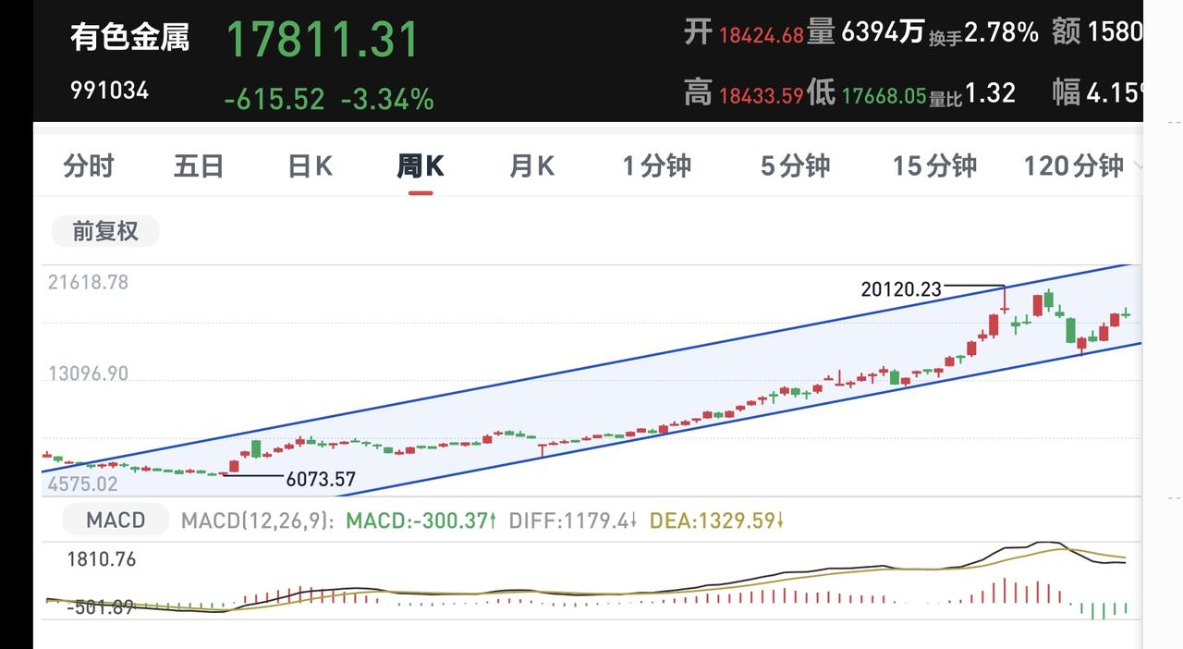1183x649 pixels.
Task: Click the 13096.90 y-axis label
Action: (x=88, y=373)
